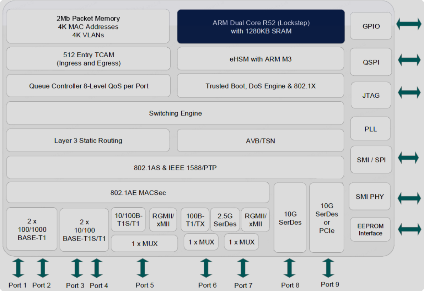424x291 pixels.
Task: Select the AVB/TSN block
Action: pos(260,140)
